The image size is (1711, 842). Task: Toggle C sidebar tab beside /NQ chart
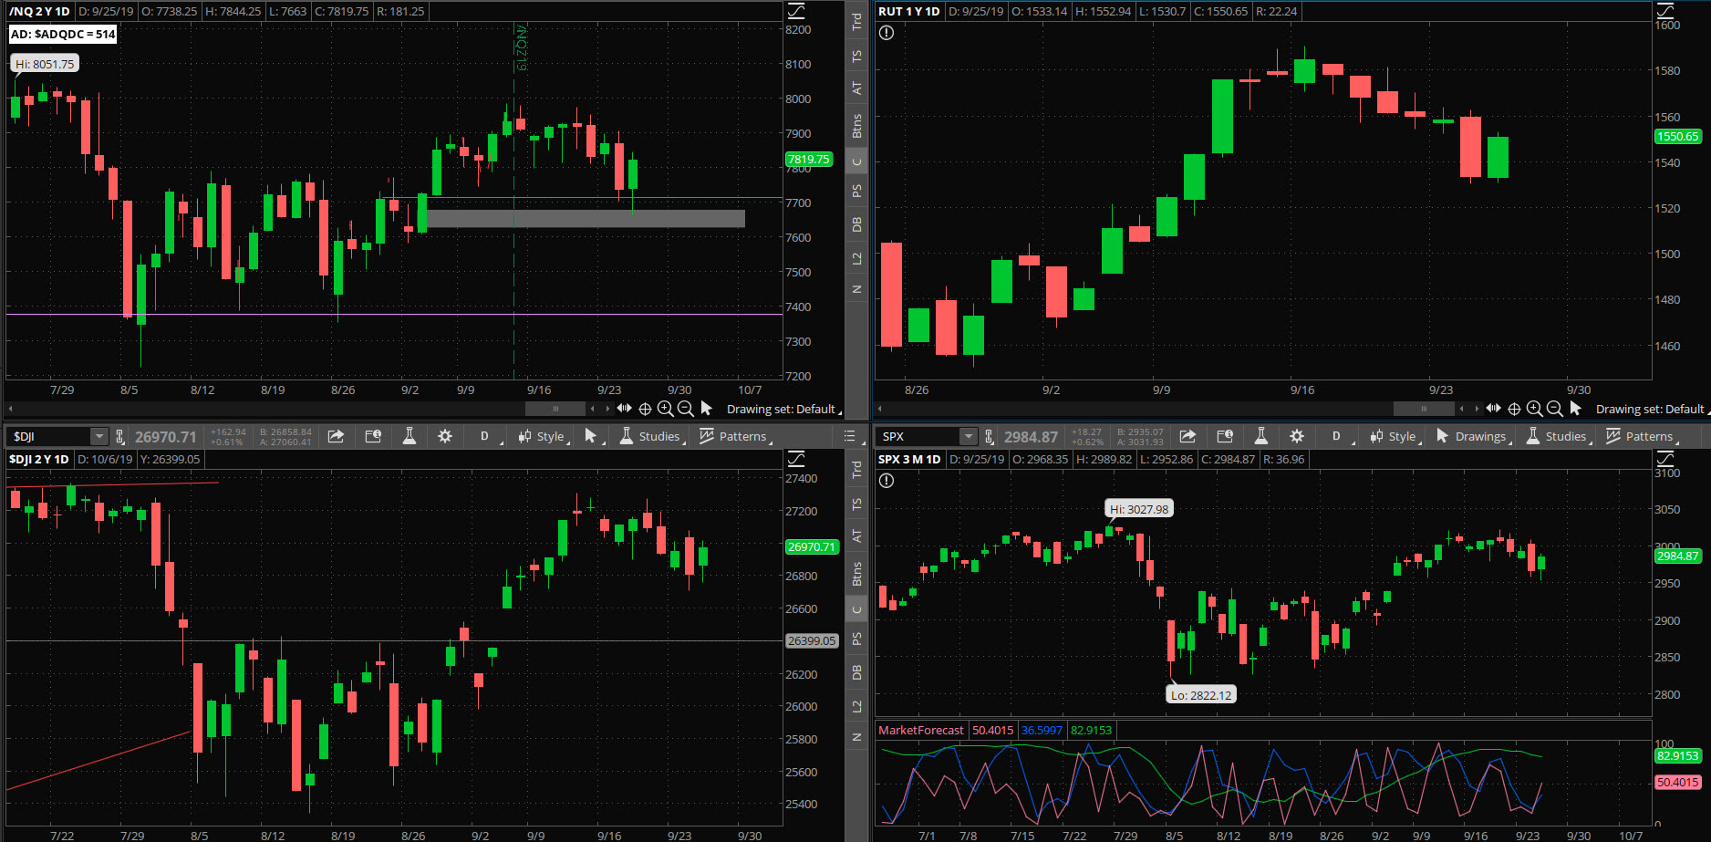point(856,162)
